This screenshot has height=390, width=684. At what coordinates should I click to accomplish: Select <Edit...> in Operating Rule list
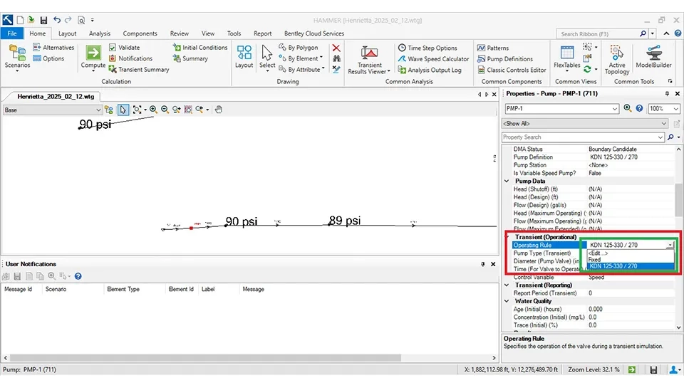point(598,253)
